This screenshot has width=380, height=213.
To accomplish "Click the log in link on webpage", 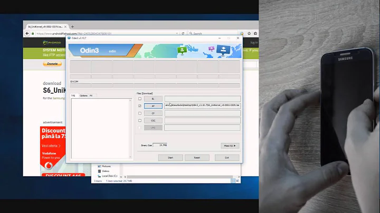I will pos(254,42).
